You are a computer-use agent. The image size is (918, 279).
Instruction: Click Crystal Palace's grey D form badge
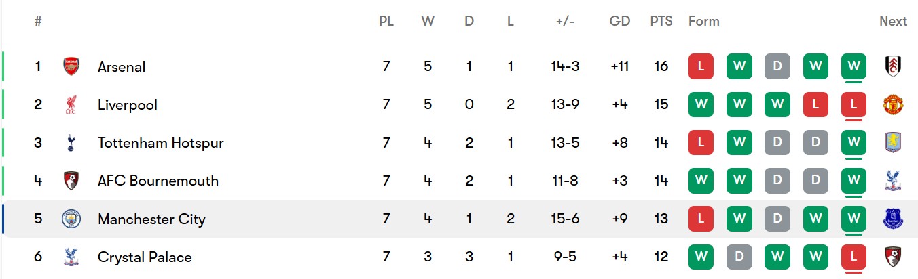point(739,257)
